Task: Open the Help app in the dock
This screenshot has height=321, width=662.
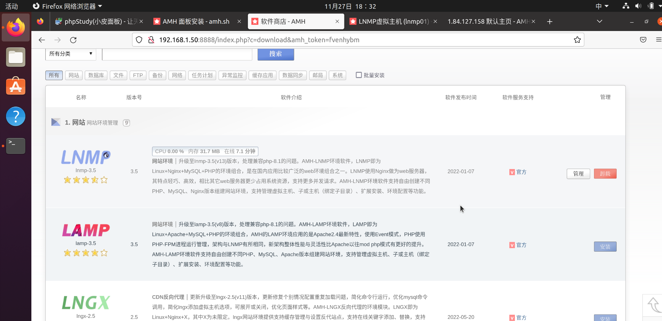Action: [16, 116]
